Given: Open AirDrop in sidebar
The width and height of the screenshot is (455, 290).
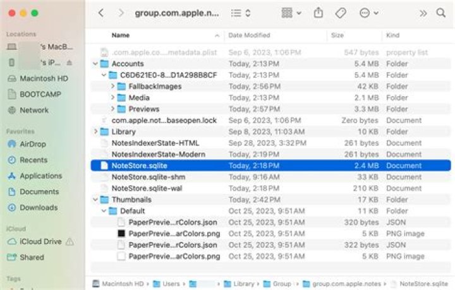Looking at the screenshot, I should pyautogui.click(x=27, y=144).
